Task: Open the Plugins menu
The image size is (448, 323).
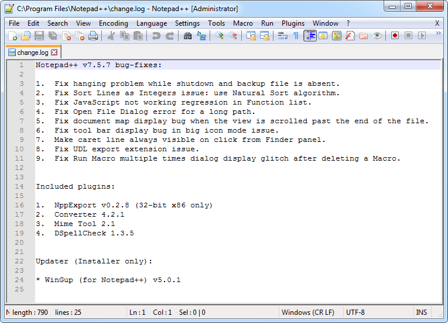Action: [x=293, y=23]
